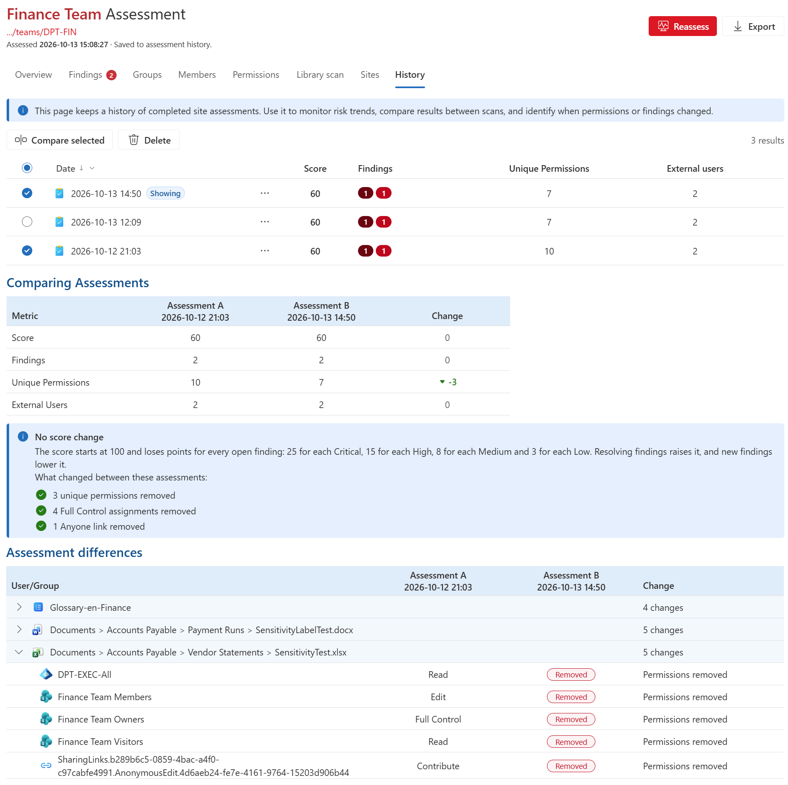Click the Finance Team Visitors SharePoint icon

coord(46,741)
